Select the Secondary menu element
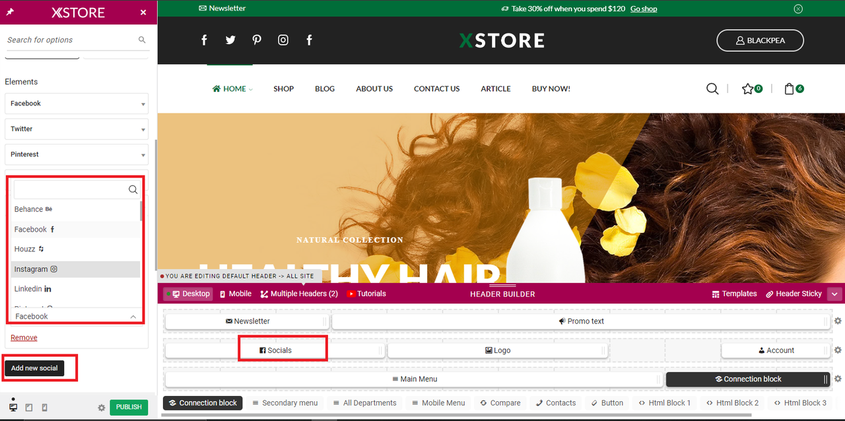The height and width of the screenshot is (421, 845). tap(285, 403)
